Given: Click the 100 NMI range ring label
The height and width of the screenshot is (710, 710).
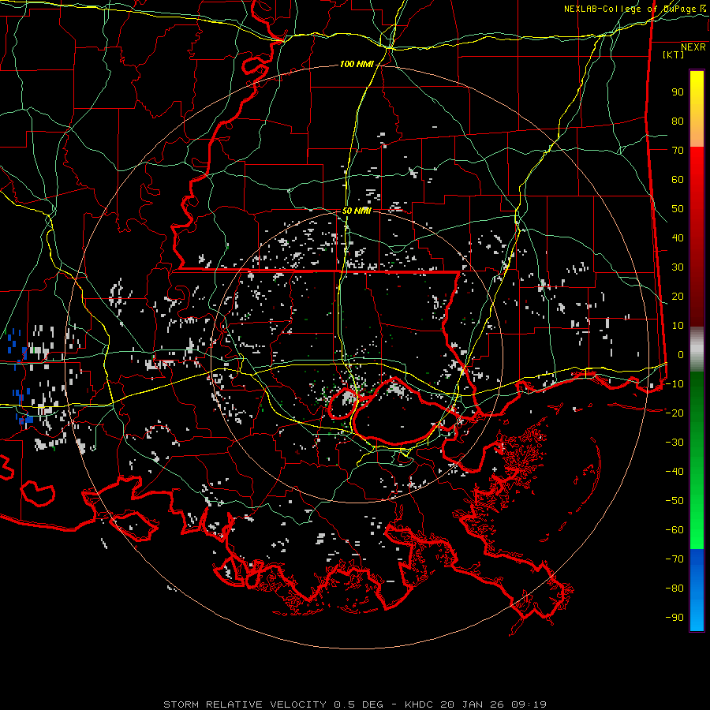Looking at the screenshot, I should click(x=357, y=65).
